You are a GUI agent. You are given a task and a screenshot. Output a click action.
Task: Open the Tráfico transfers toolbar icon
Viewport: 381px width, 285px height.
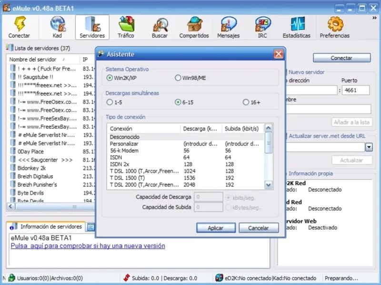click(x=126, y=24)
